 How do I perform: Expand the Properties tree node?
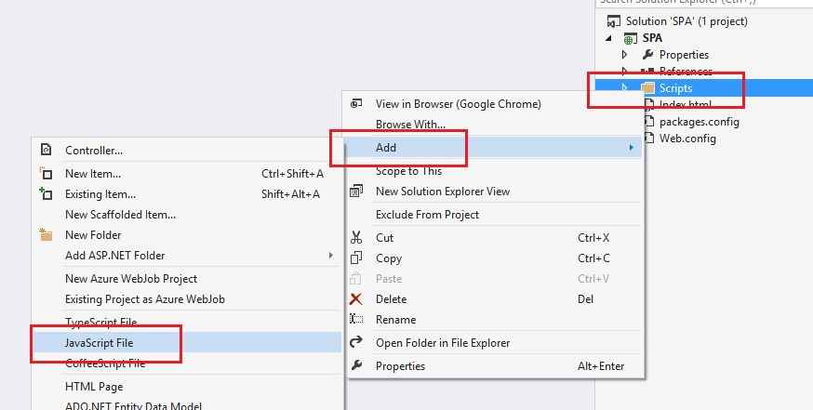point(625,55)
